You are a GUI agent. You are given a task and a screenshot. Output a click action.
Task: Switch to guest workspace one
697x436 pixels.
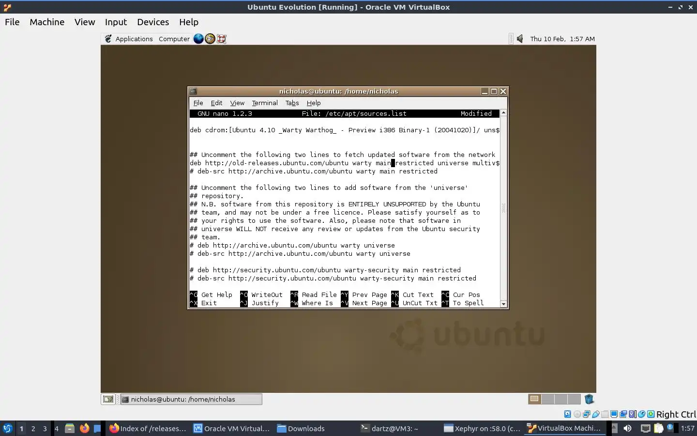click(534, 399)
